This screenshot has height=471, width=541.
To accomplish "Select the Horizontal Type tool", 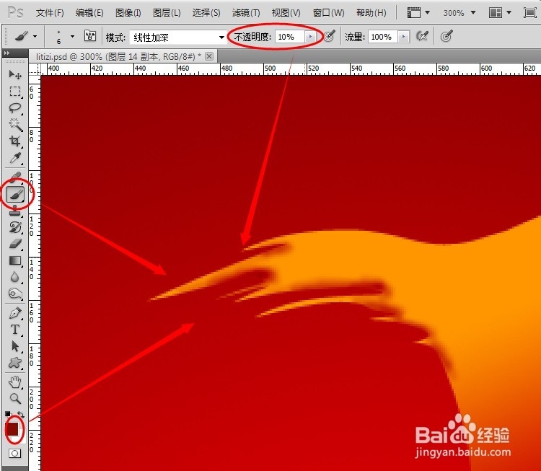I will point(15,330).
